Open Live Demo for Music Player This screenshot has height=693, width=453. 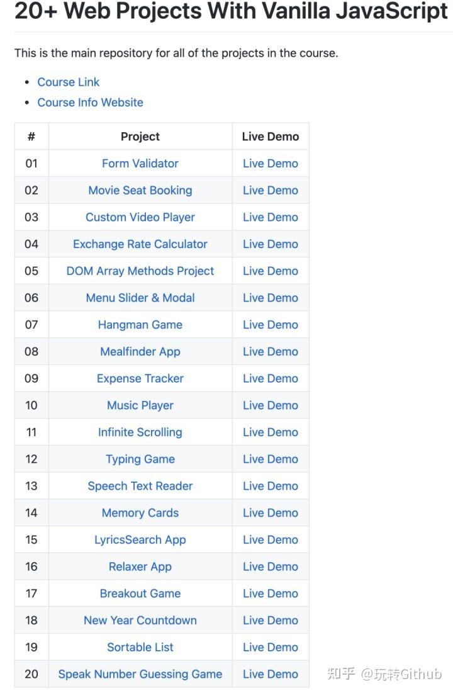(270, 405)
